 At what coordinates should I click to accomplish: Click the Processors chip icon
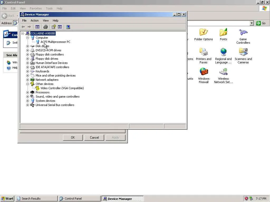[32, 92]
